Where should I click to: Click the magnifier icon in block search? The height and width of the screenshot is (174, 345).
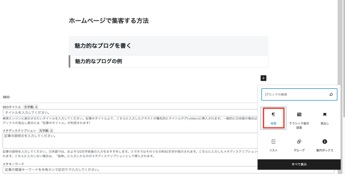click(331, 95)
